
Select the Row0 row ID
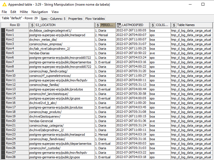(15, 30)
